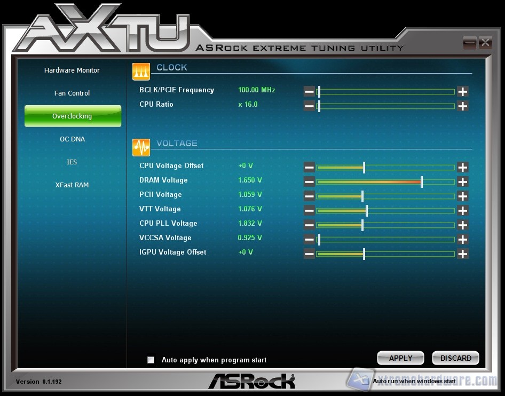Go to the XFast RAM page
Screen dimensions: 505x396
click(72, 185)
